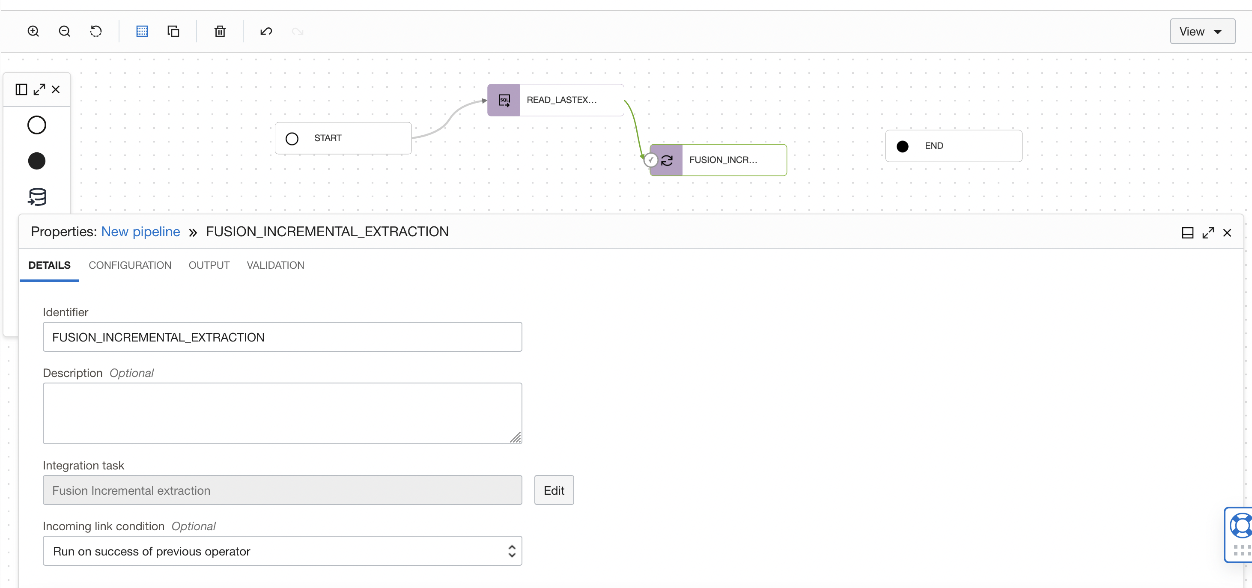Edit the Fusion Incremental extraction task

coord(554,490)
